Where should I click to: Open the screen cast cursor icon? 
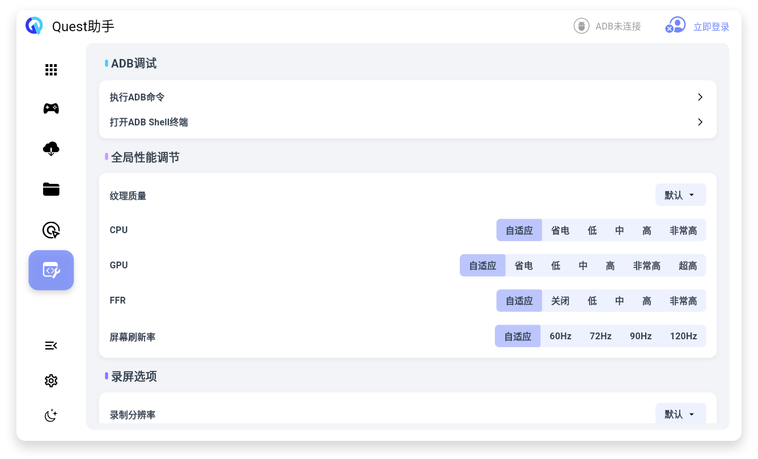[x=51, y=230]
